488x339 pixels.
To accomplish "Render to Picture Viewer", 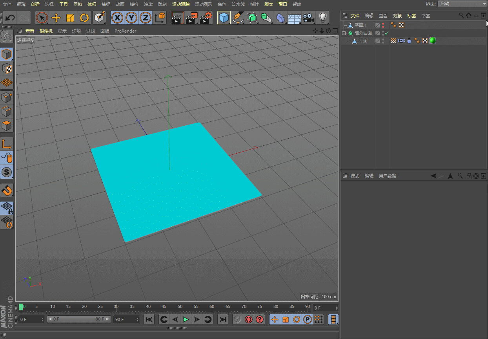I will click(x=191, y=18).
